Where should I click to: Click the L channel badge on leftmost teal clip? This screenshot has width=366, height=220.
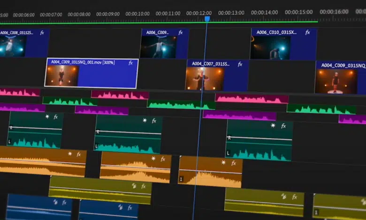click(x=9, y=141)
